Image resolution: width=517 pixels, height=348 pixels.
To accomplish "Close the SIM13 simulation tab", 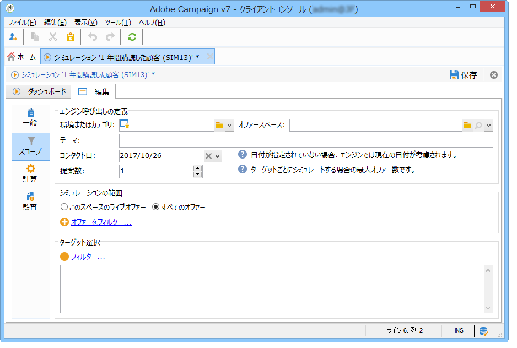I will (209, 57).
